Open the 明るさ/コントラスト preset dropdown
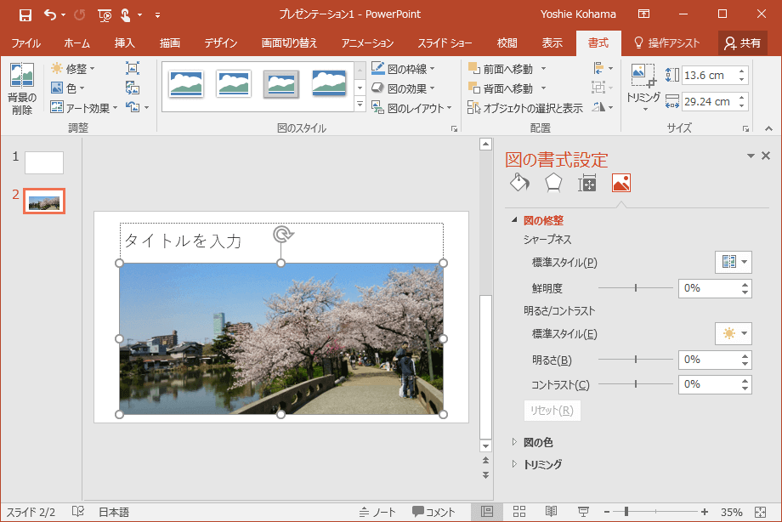 pyautogui.click(x=734, y=334)
